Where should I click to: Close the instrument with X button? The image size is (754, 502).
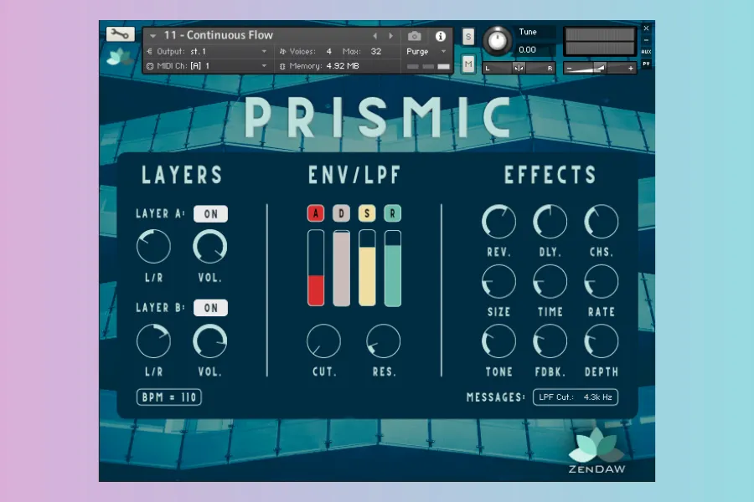[646, 28]
